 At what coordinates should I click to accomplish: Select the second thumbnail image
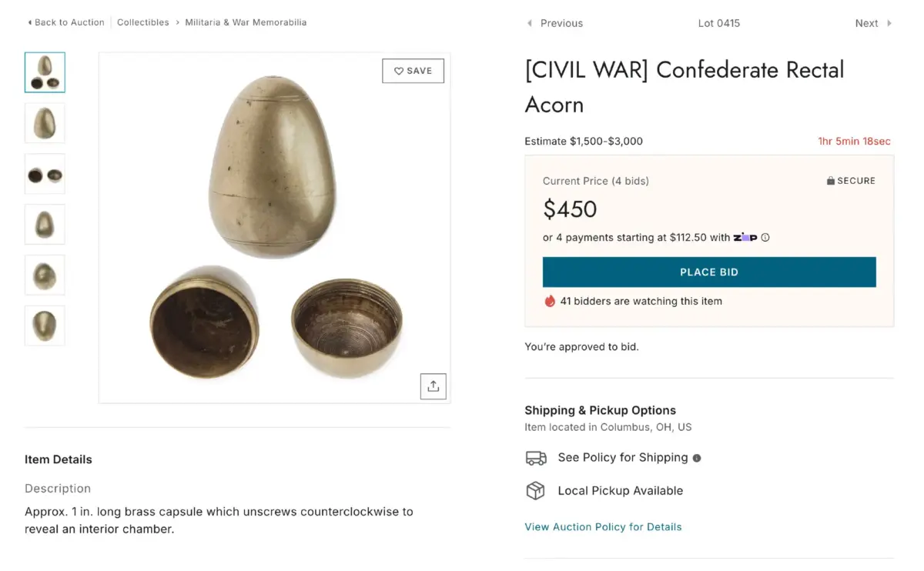coord(45,123)
